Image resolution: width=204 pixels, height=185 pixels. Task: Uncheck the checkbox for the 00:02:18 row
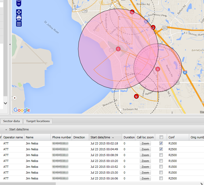pyautogui.click(x=161, y=143)
